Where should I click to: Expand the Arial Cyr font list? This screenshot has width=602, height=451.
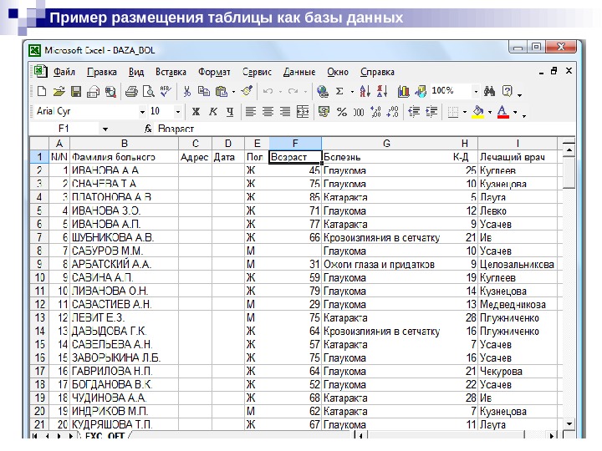[x=142, y=112]
